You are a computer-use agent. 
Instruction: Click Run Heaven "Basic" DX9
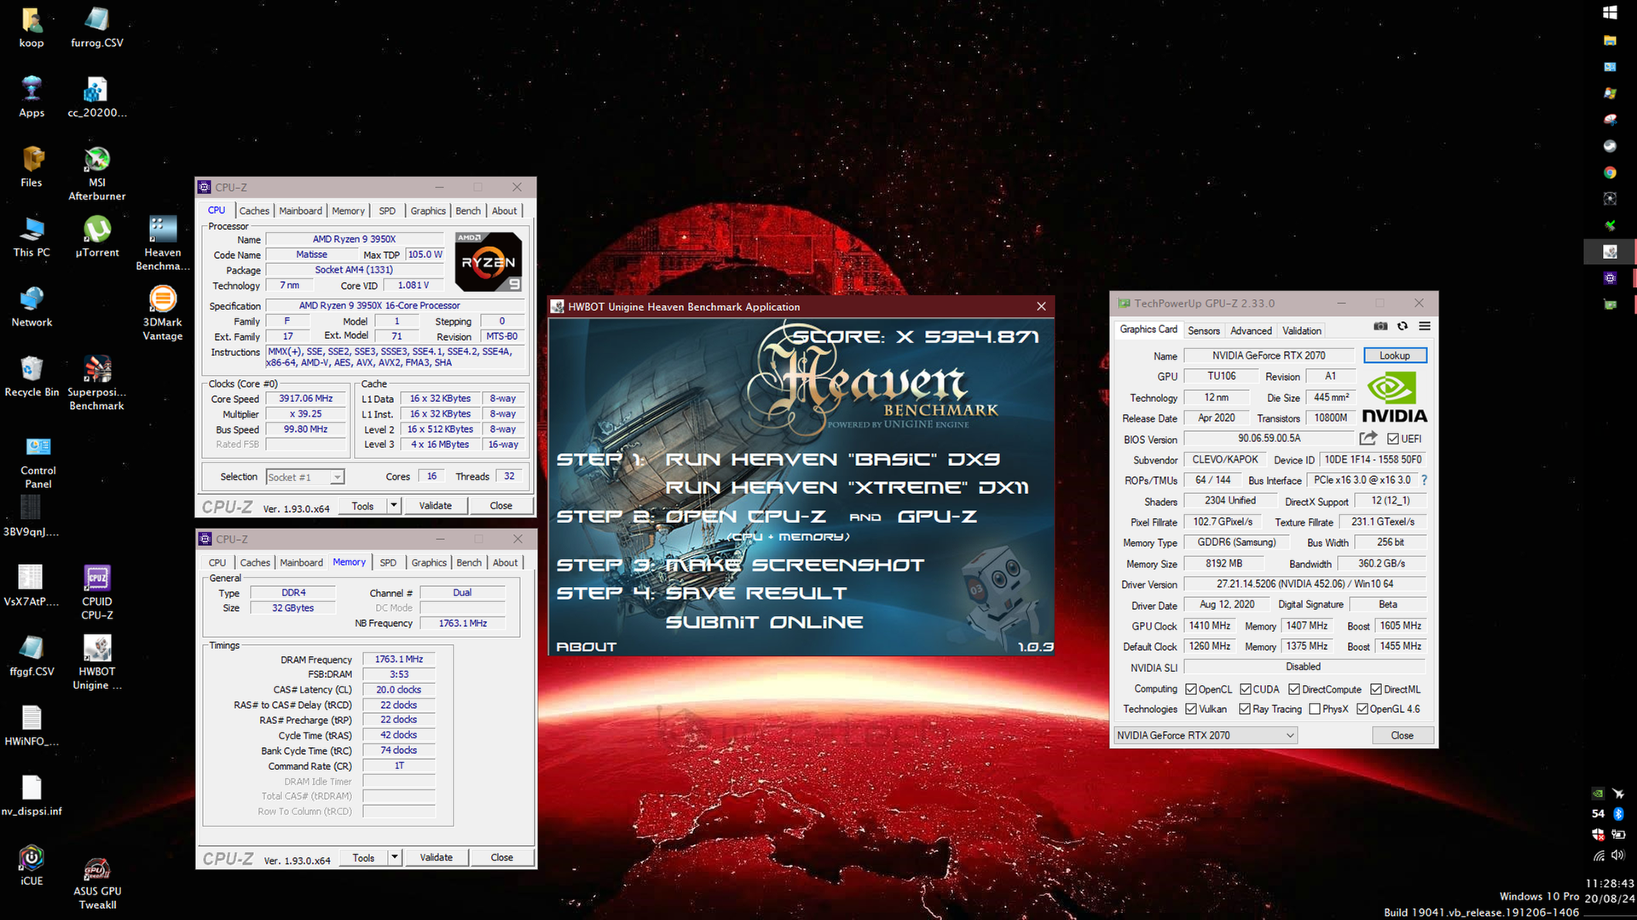click(832, 459)
